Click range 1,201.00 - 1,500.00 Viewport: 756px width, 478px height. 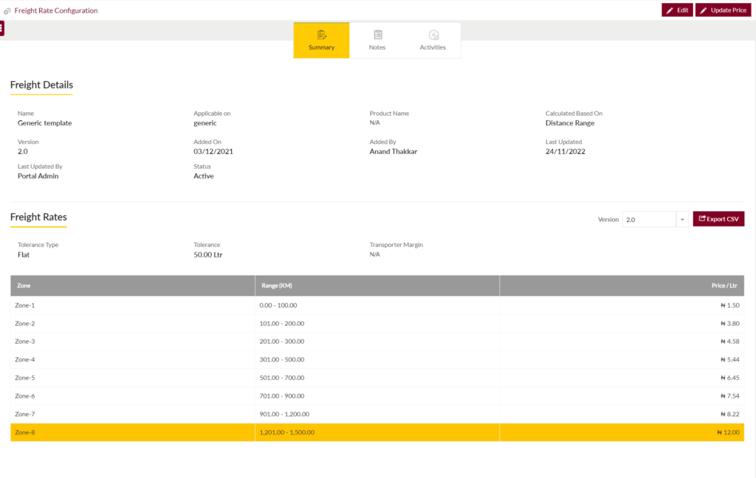(x=287, y=433)
